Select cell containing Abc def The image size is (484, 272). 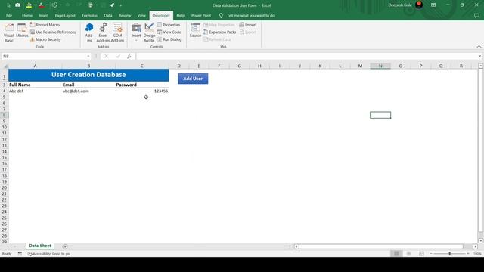point(36,91)
